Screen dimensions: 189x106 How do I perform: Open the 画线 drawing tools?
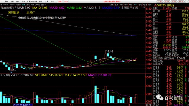(131, 5)
